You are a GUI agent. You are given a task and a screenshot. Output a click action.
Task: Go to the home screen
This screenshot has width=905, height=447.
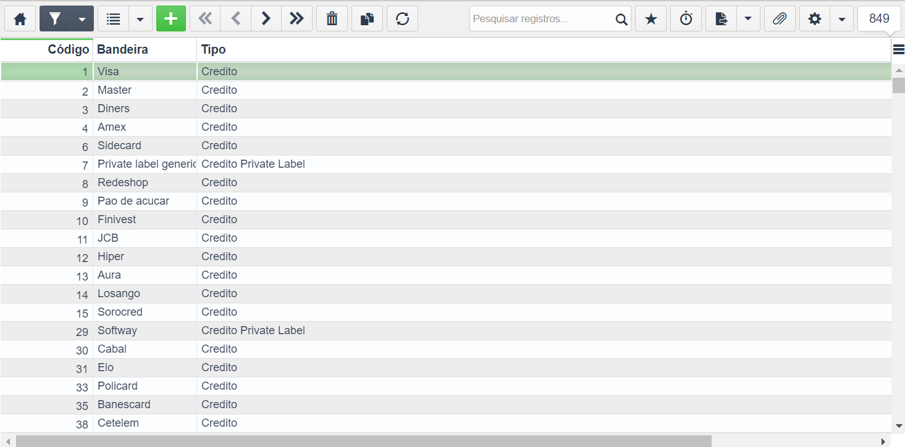click(20, 18)
